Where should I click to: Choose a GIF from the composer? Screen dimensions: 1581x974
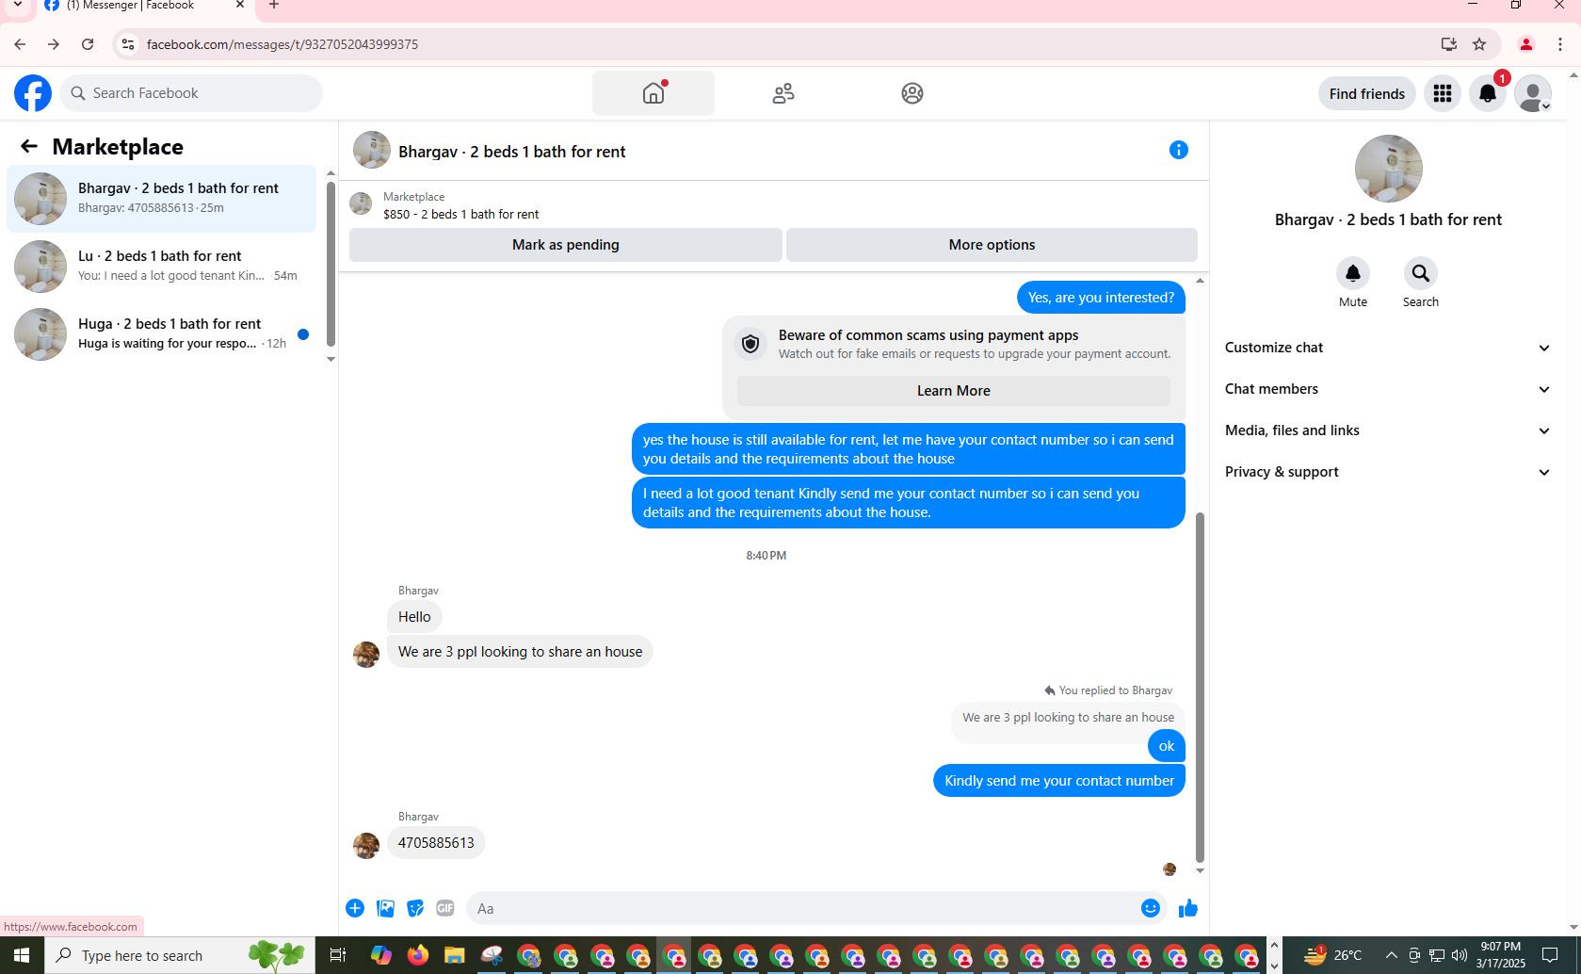(x=445, y=908)
